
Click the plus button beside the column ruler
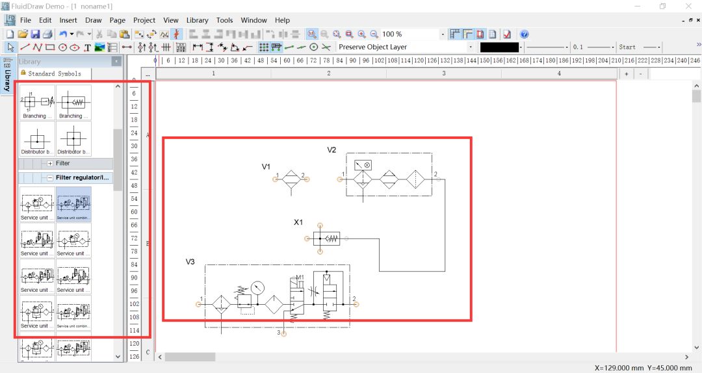[627, 74]
